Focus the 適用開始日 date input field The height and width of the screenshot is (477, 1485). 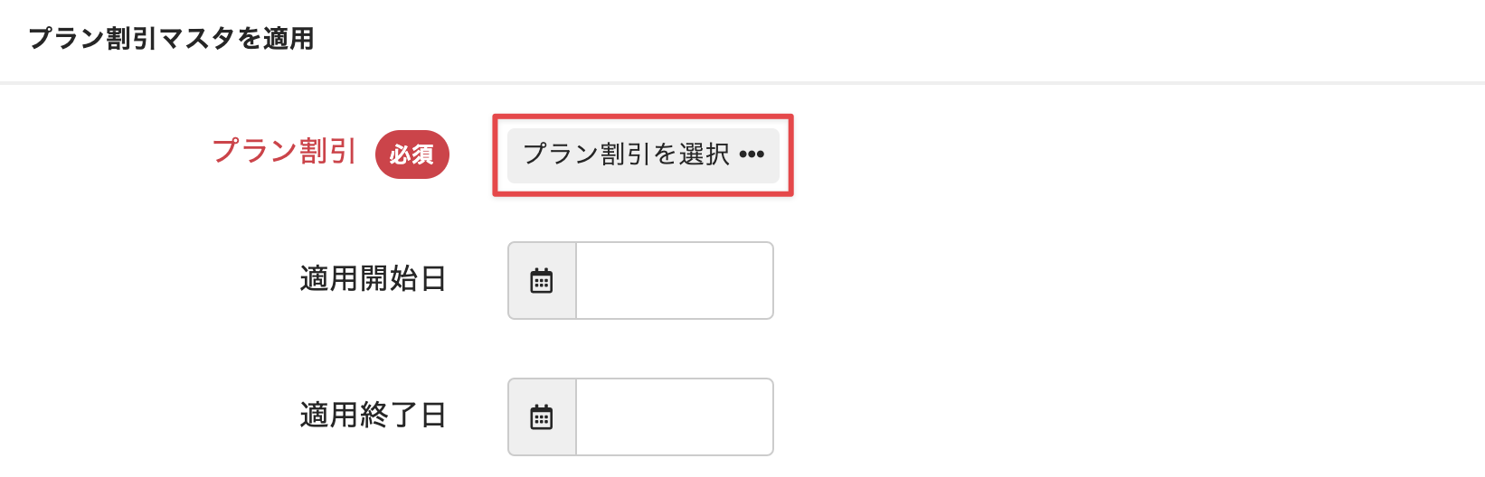pyautogui.click(x=674, y=281)
